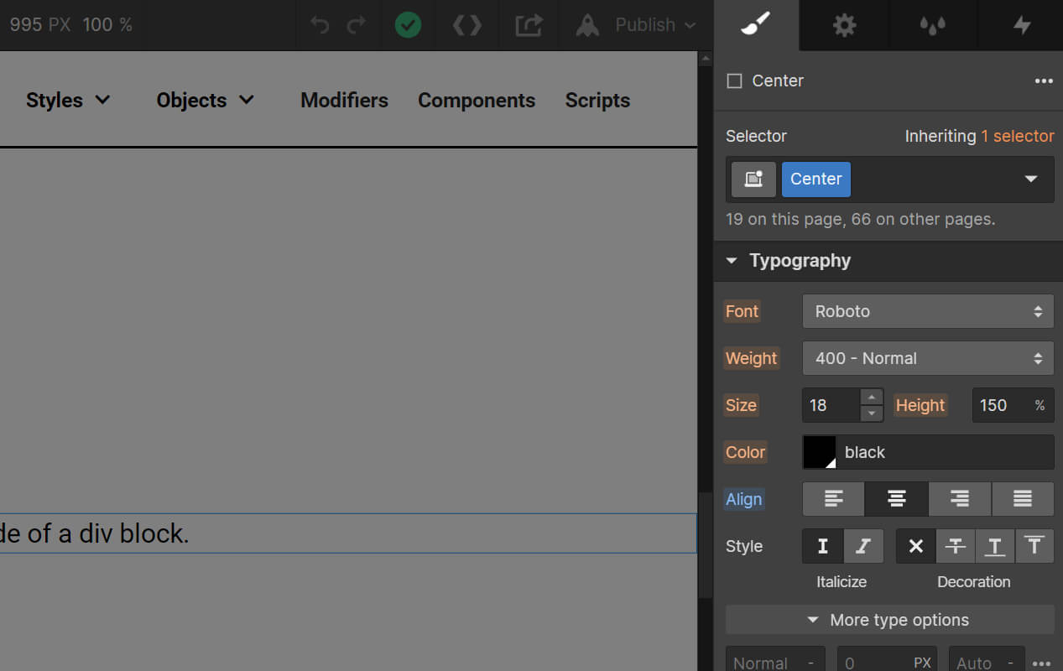Open the Style panel brush tab
The height and width of the screenshot is (671, 1063).
pos(756,25)
